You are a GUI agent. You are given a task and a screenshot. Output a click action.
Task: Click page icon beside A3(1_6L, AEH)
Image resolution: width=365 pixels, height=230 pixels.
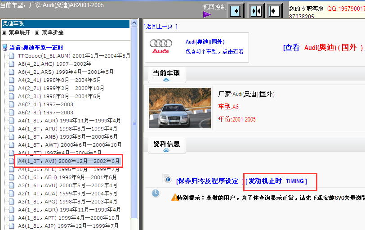click(11, 177)
